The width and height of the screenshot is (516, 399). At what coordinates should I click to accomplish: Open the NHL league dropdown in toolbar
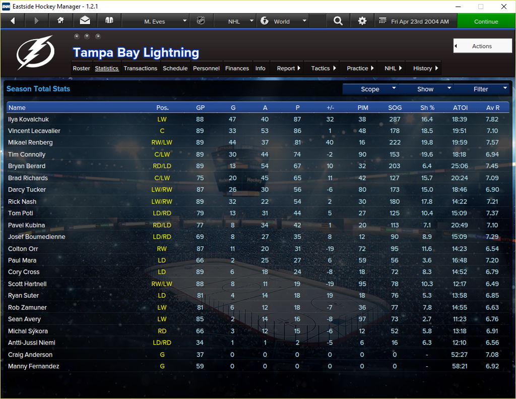tap(235, 21)
